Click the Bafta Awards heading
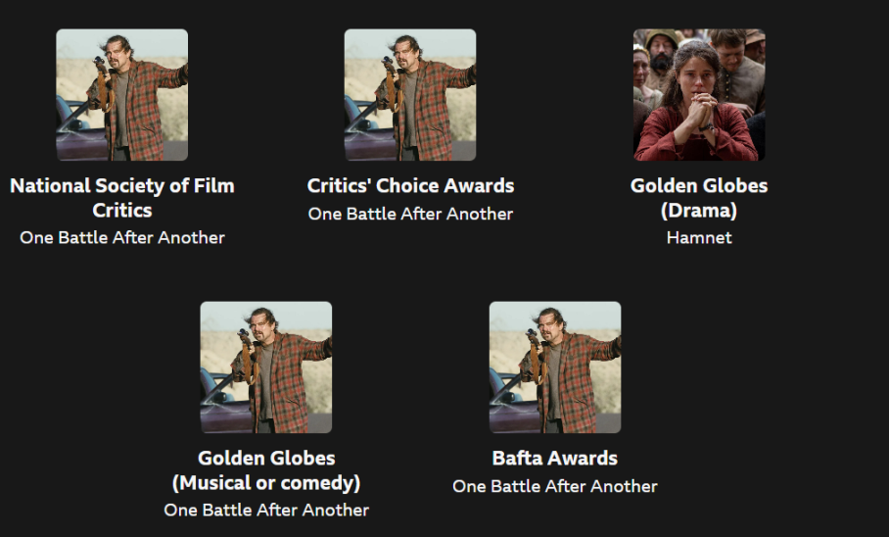Screen dimensions: 889x537 [x=555, y=459]
